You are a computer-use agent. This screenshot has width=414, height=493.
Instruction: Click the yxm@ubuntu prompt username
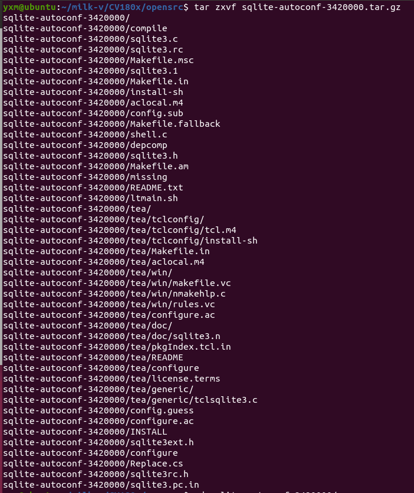[x=29, y=7]
